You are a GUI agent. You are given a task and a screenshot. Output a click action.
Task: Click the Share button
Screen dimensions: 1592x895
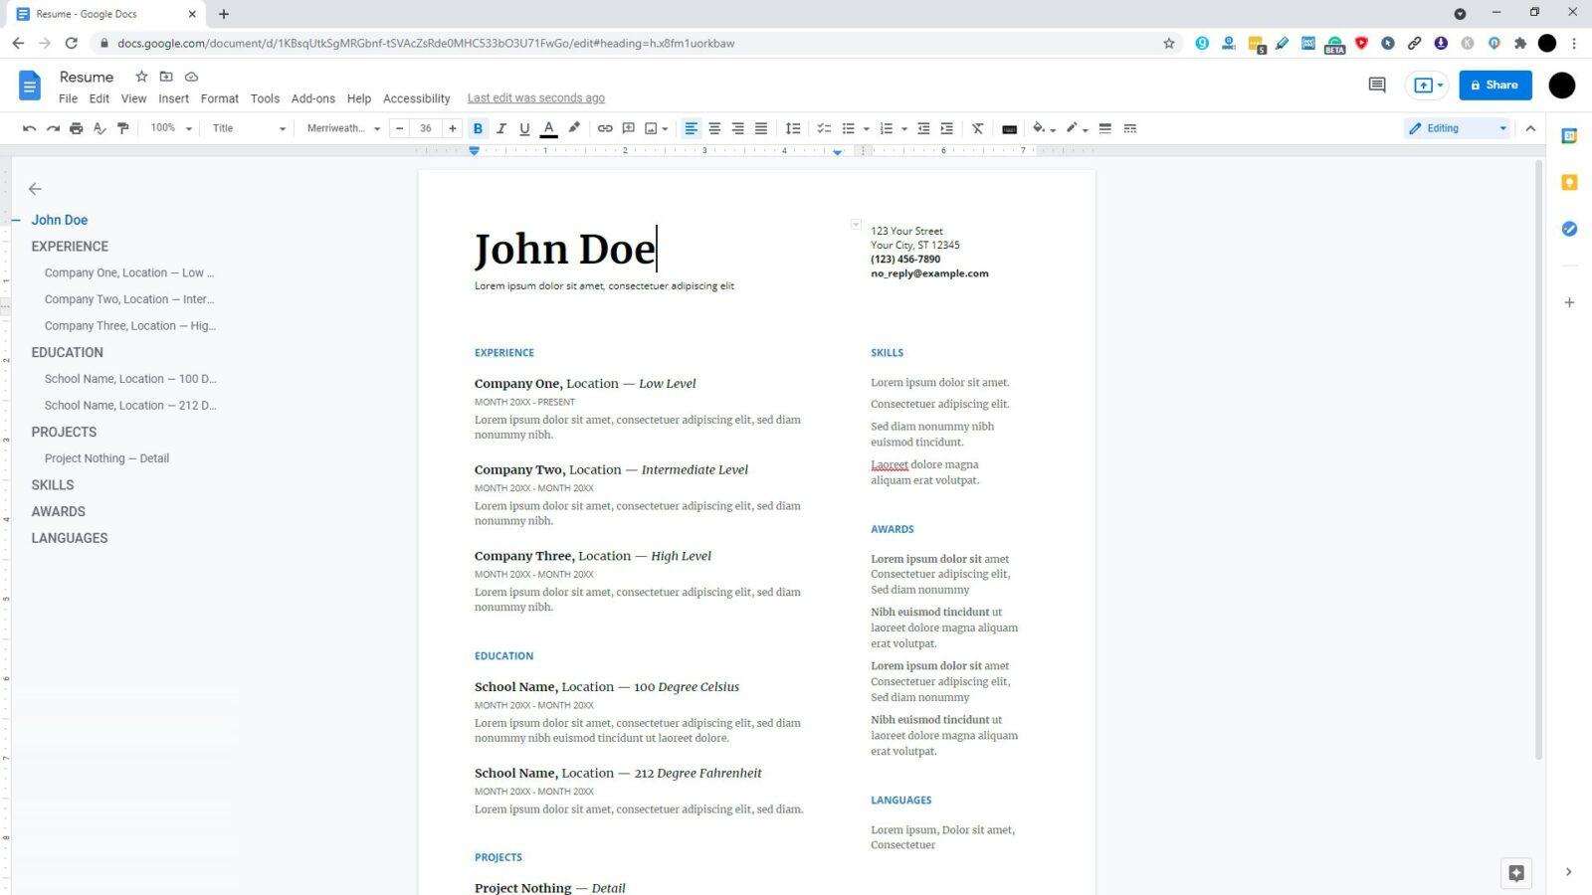click(1495, 85)
